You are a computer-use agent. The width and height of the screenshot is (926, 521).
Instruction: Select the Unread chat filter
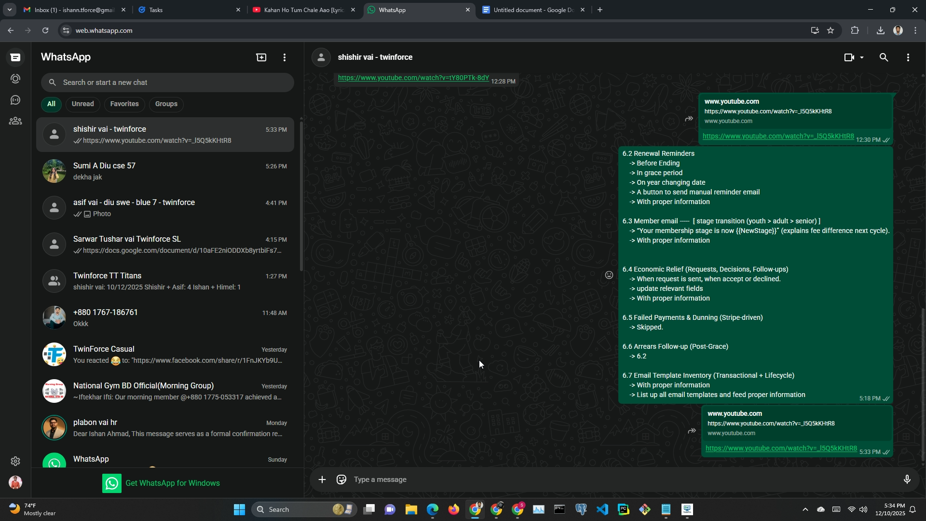[x=82, y=104]
